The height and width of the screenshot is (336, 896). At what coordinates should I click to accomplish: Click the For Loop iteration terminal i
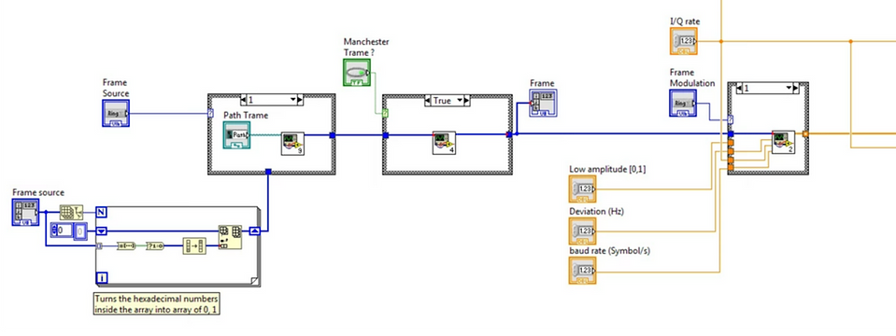pos(102,278)
